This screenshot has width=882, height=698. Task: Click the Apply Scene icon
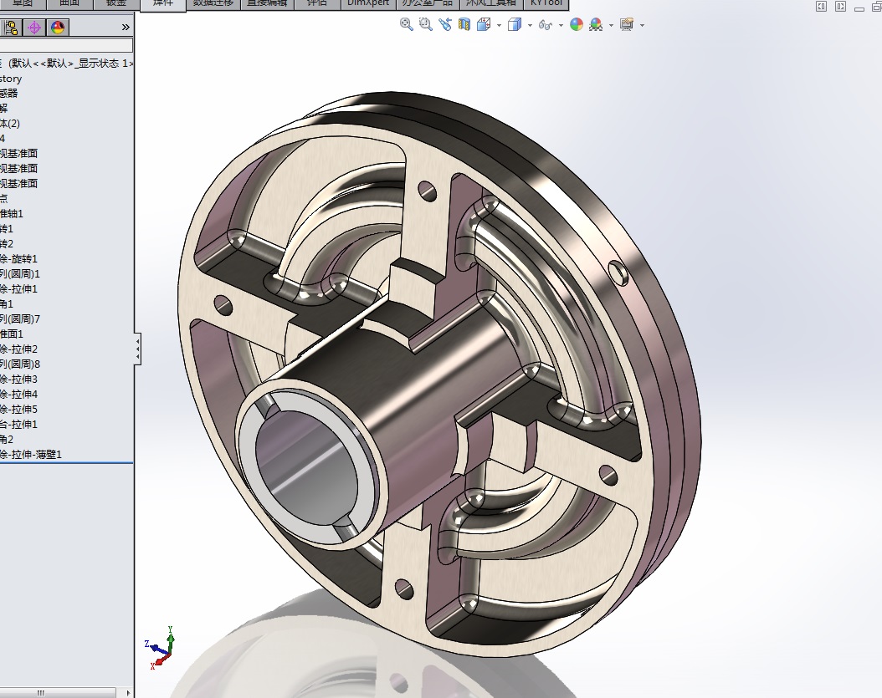tap(596, 24)
